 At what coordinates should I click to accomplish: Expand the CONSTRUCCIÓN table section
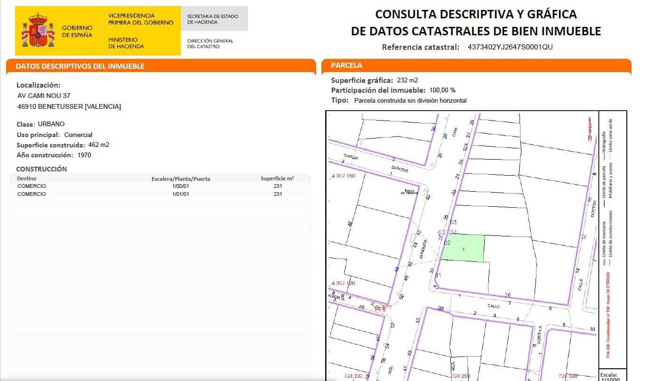[41, 169]
